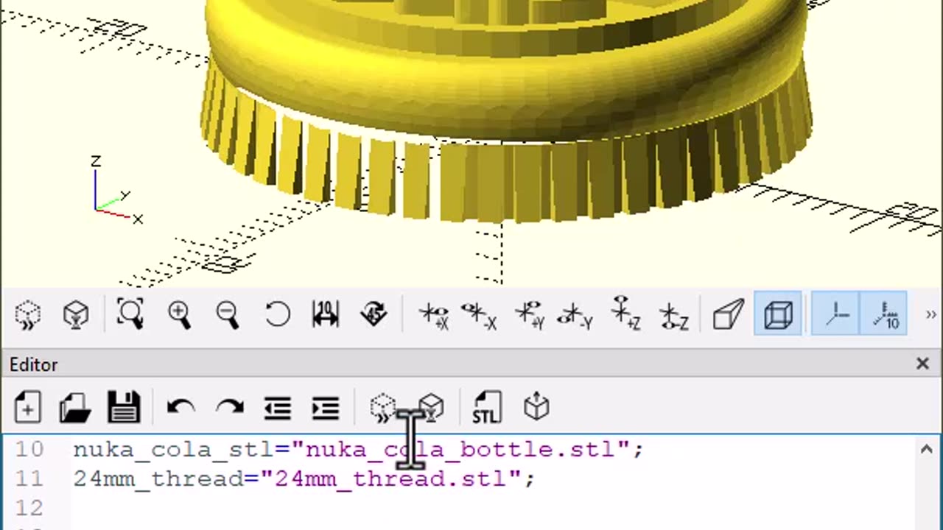Switch to the back (+Y) view

point(530,315)
